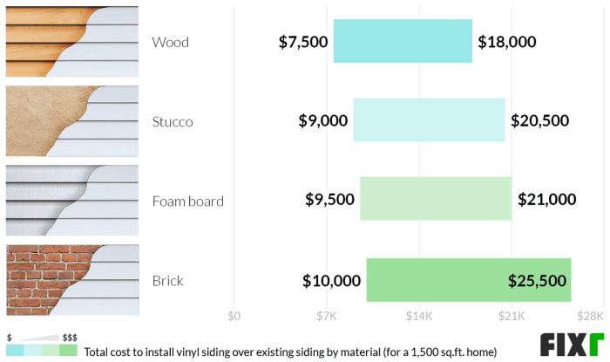
Task: Select the leftmost cyan legend swatch
Action: pyautogui.click(x=14, y=351)
